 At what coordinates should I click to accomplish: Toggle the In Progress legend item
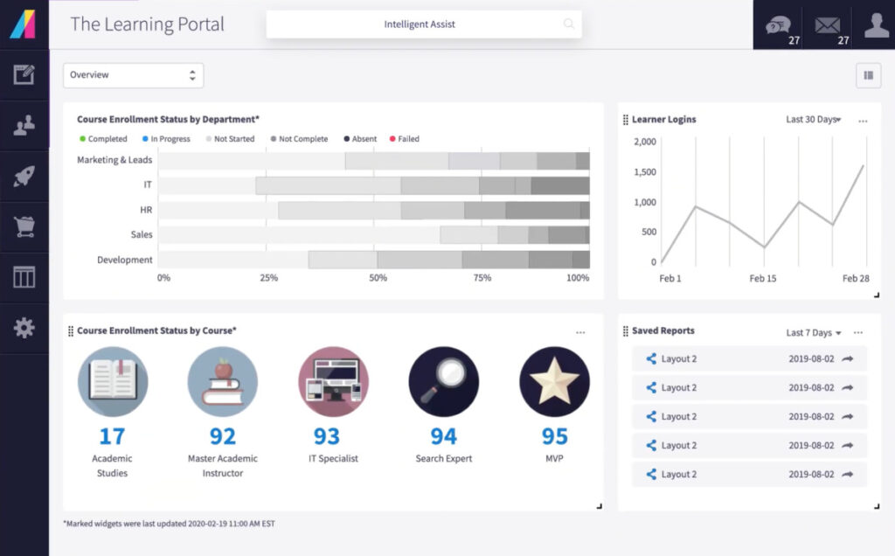(x=166, y=139)
